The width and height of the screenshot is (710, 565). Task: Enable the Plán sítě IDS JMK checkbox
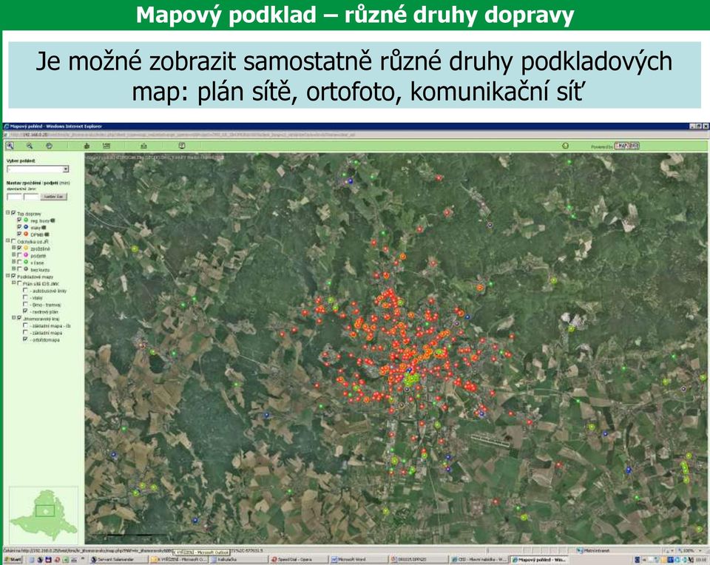tap(19, 283)
